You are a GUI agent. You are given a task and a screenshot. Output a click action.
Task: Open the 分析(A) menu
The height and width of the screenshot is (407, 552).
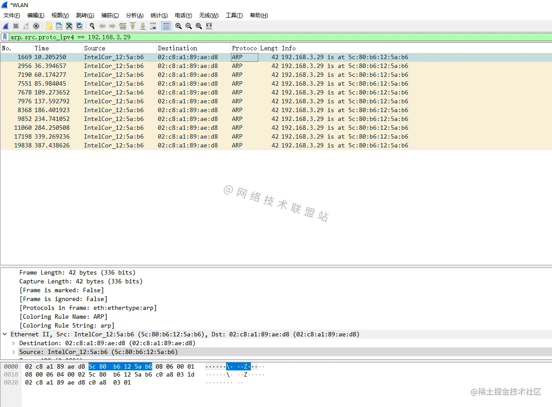coord(134,15)
